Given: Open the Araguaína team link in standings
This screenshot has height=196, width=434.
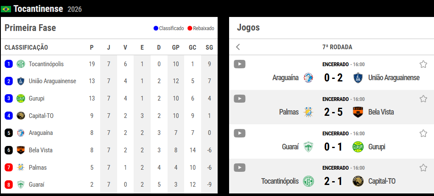Looking at the screenshot, I should [x=41, y=133].
